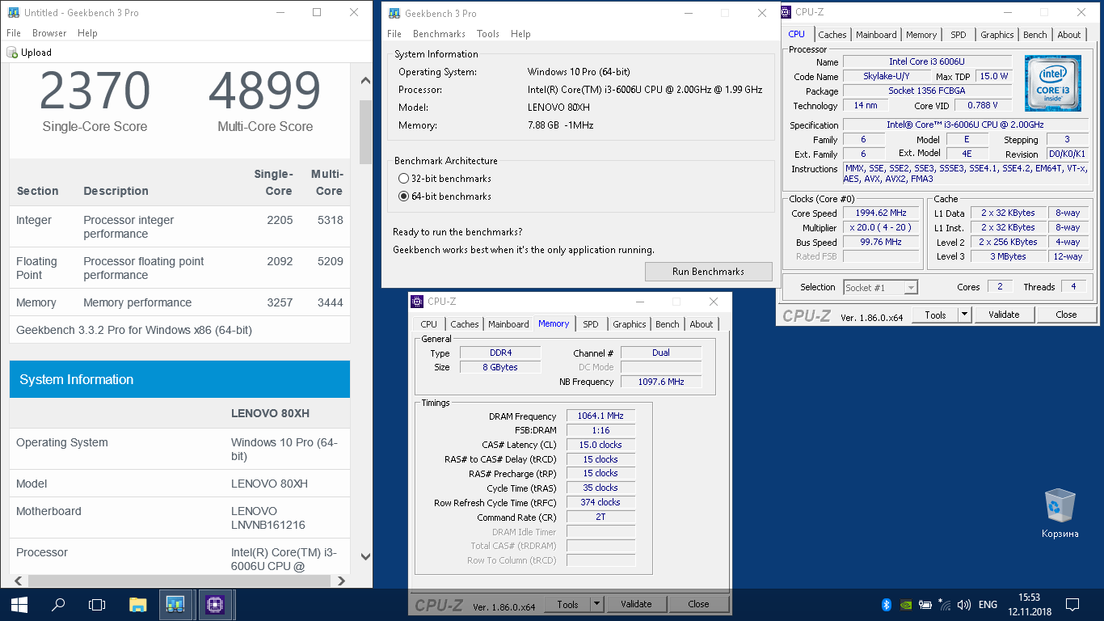Click the Upload icon in Geekbench results window
Viewport: 1104px width, 621px height.
[12, 53]
